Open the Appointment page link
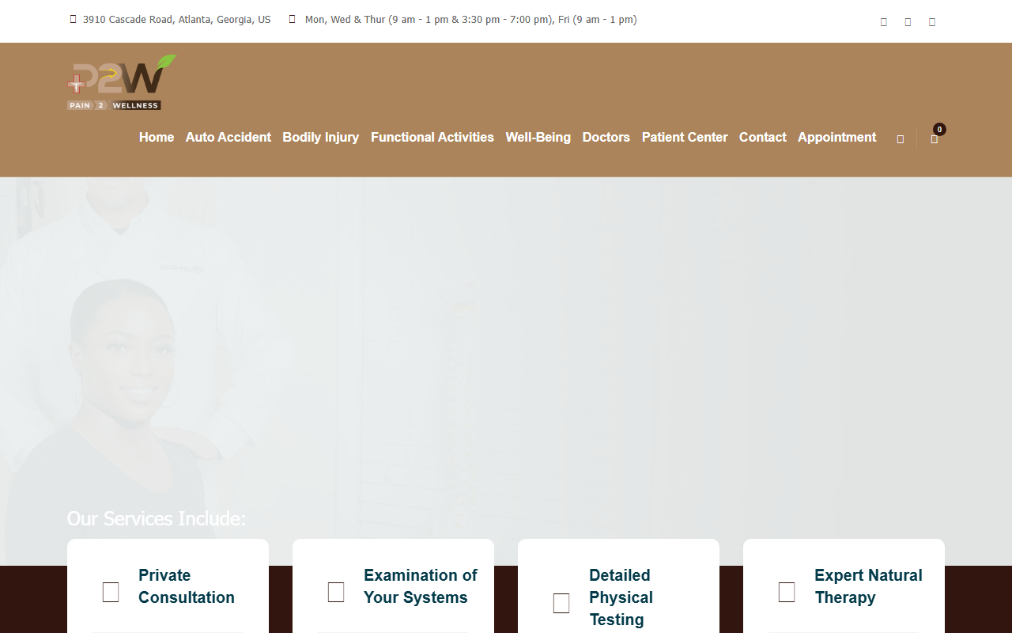 pyautogui.click(x=837, y=137)
